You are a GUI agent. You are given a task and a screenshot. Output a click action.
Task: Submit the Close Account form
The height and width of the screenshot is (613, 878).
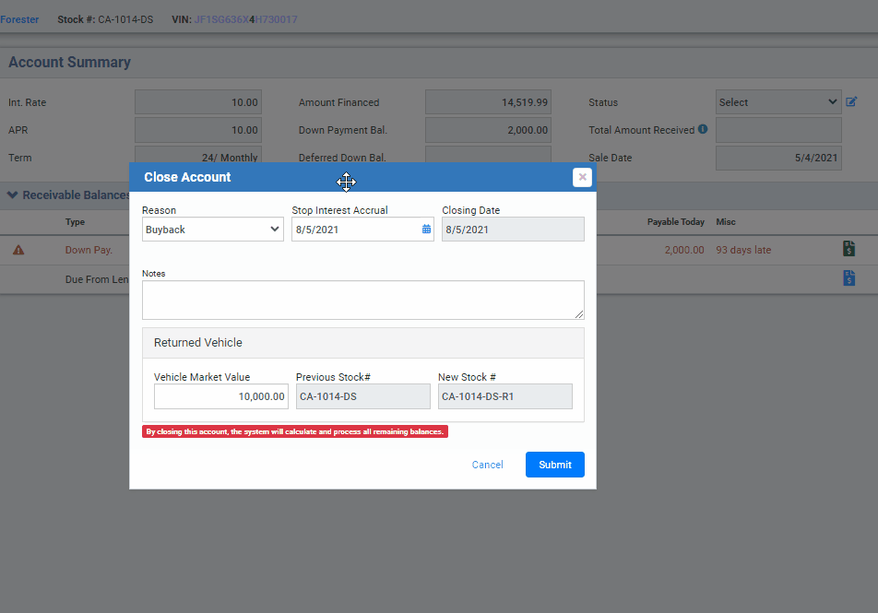click(x=554, y=465)
